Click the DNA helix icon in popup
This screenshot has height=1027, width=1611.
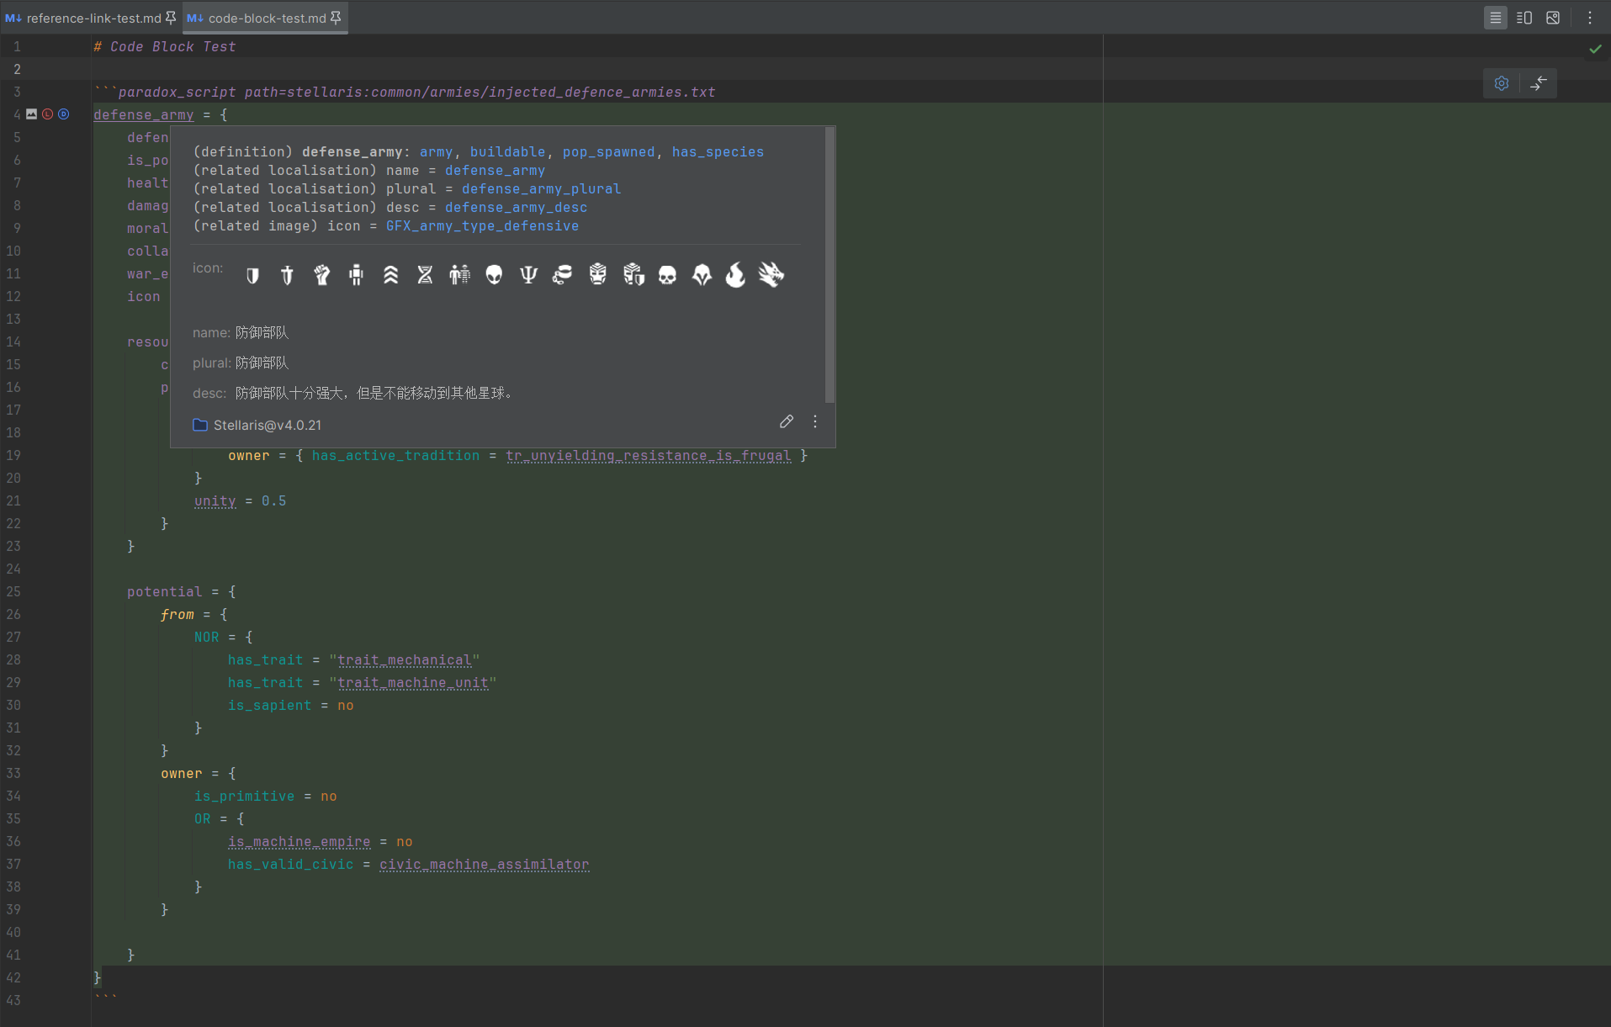coord(425,275)
